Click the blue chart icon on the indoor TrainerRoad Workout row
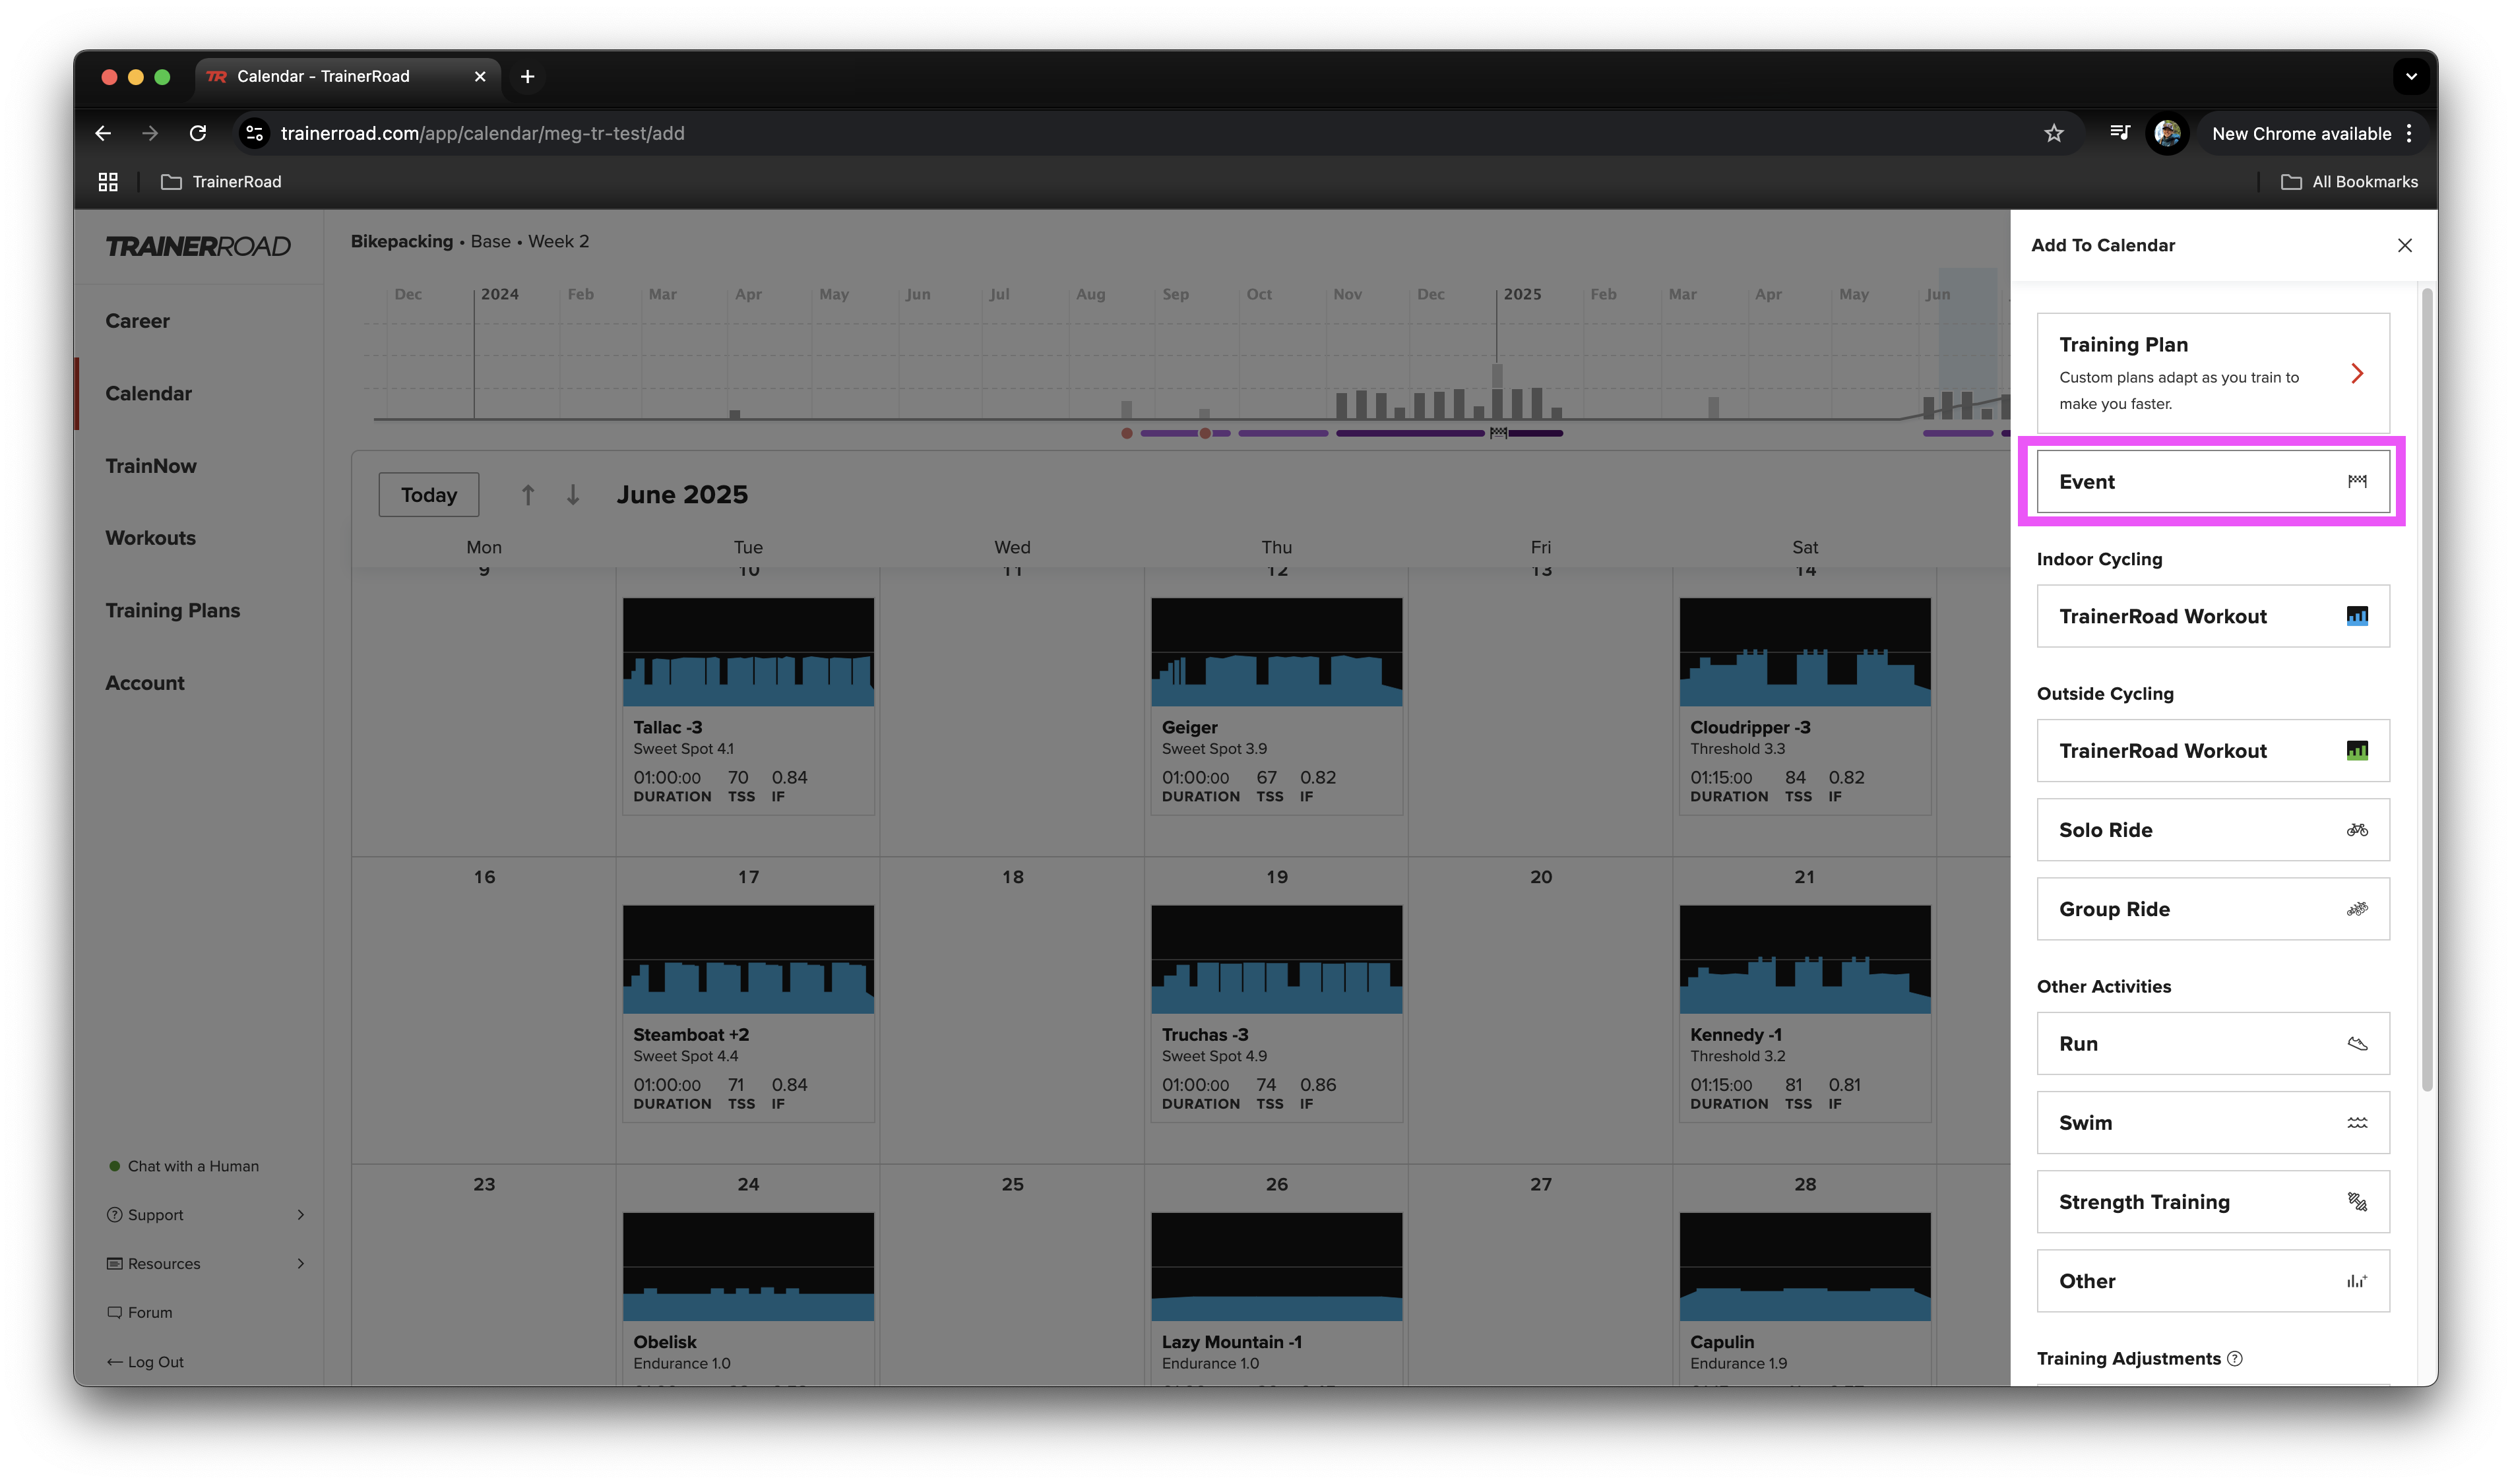2512x1484 pixels. [x=2356, y=616]
